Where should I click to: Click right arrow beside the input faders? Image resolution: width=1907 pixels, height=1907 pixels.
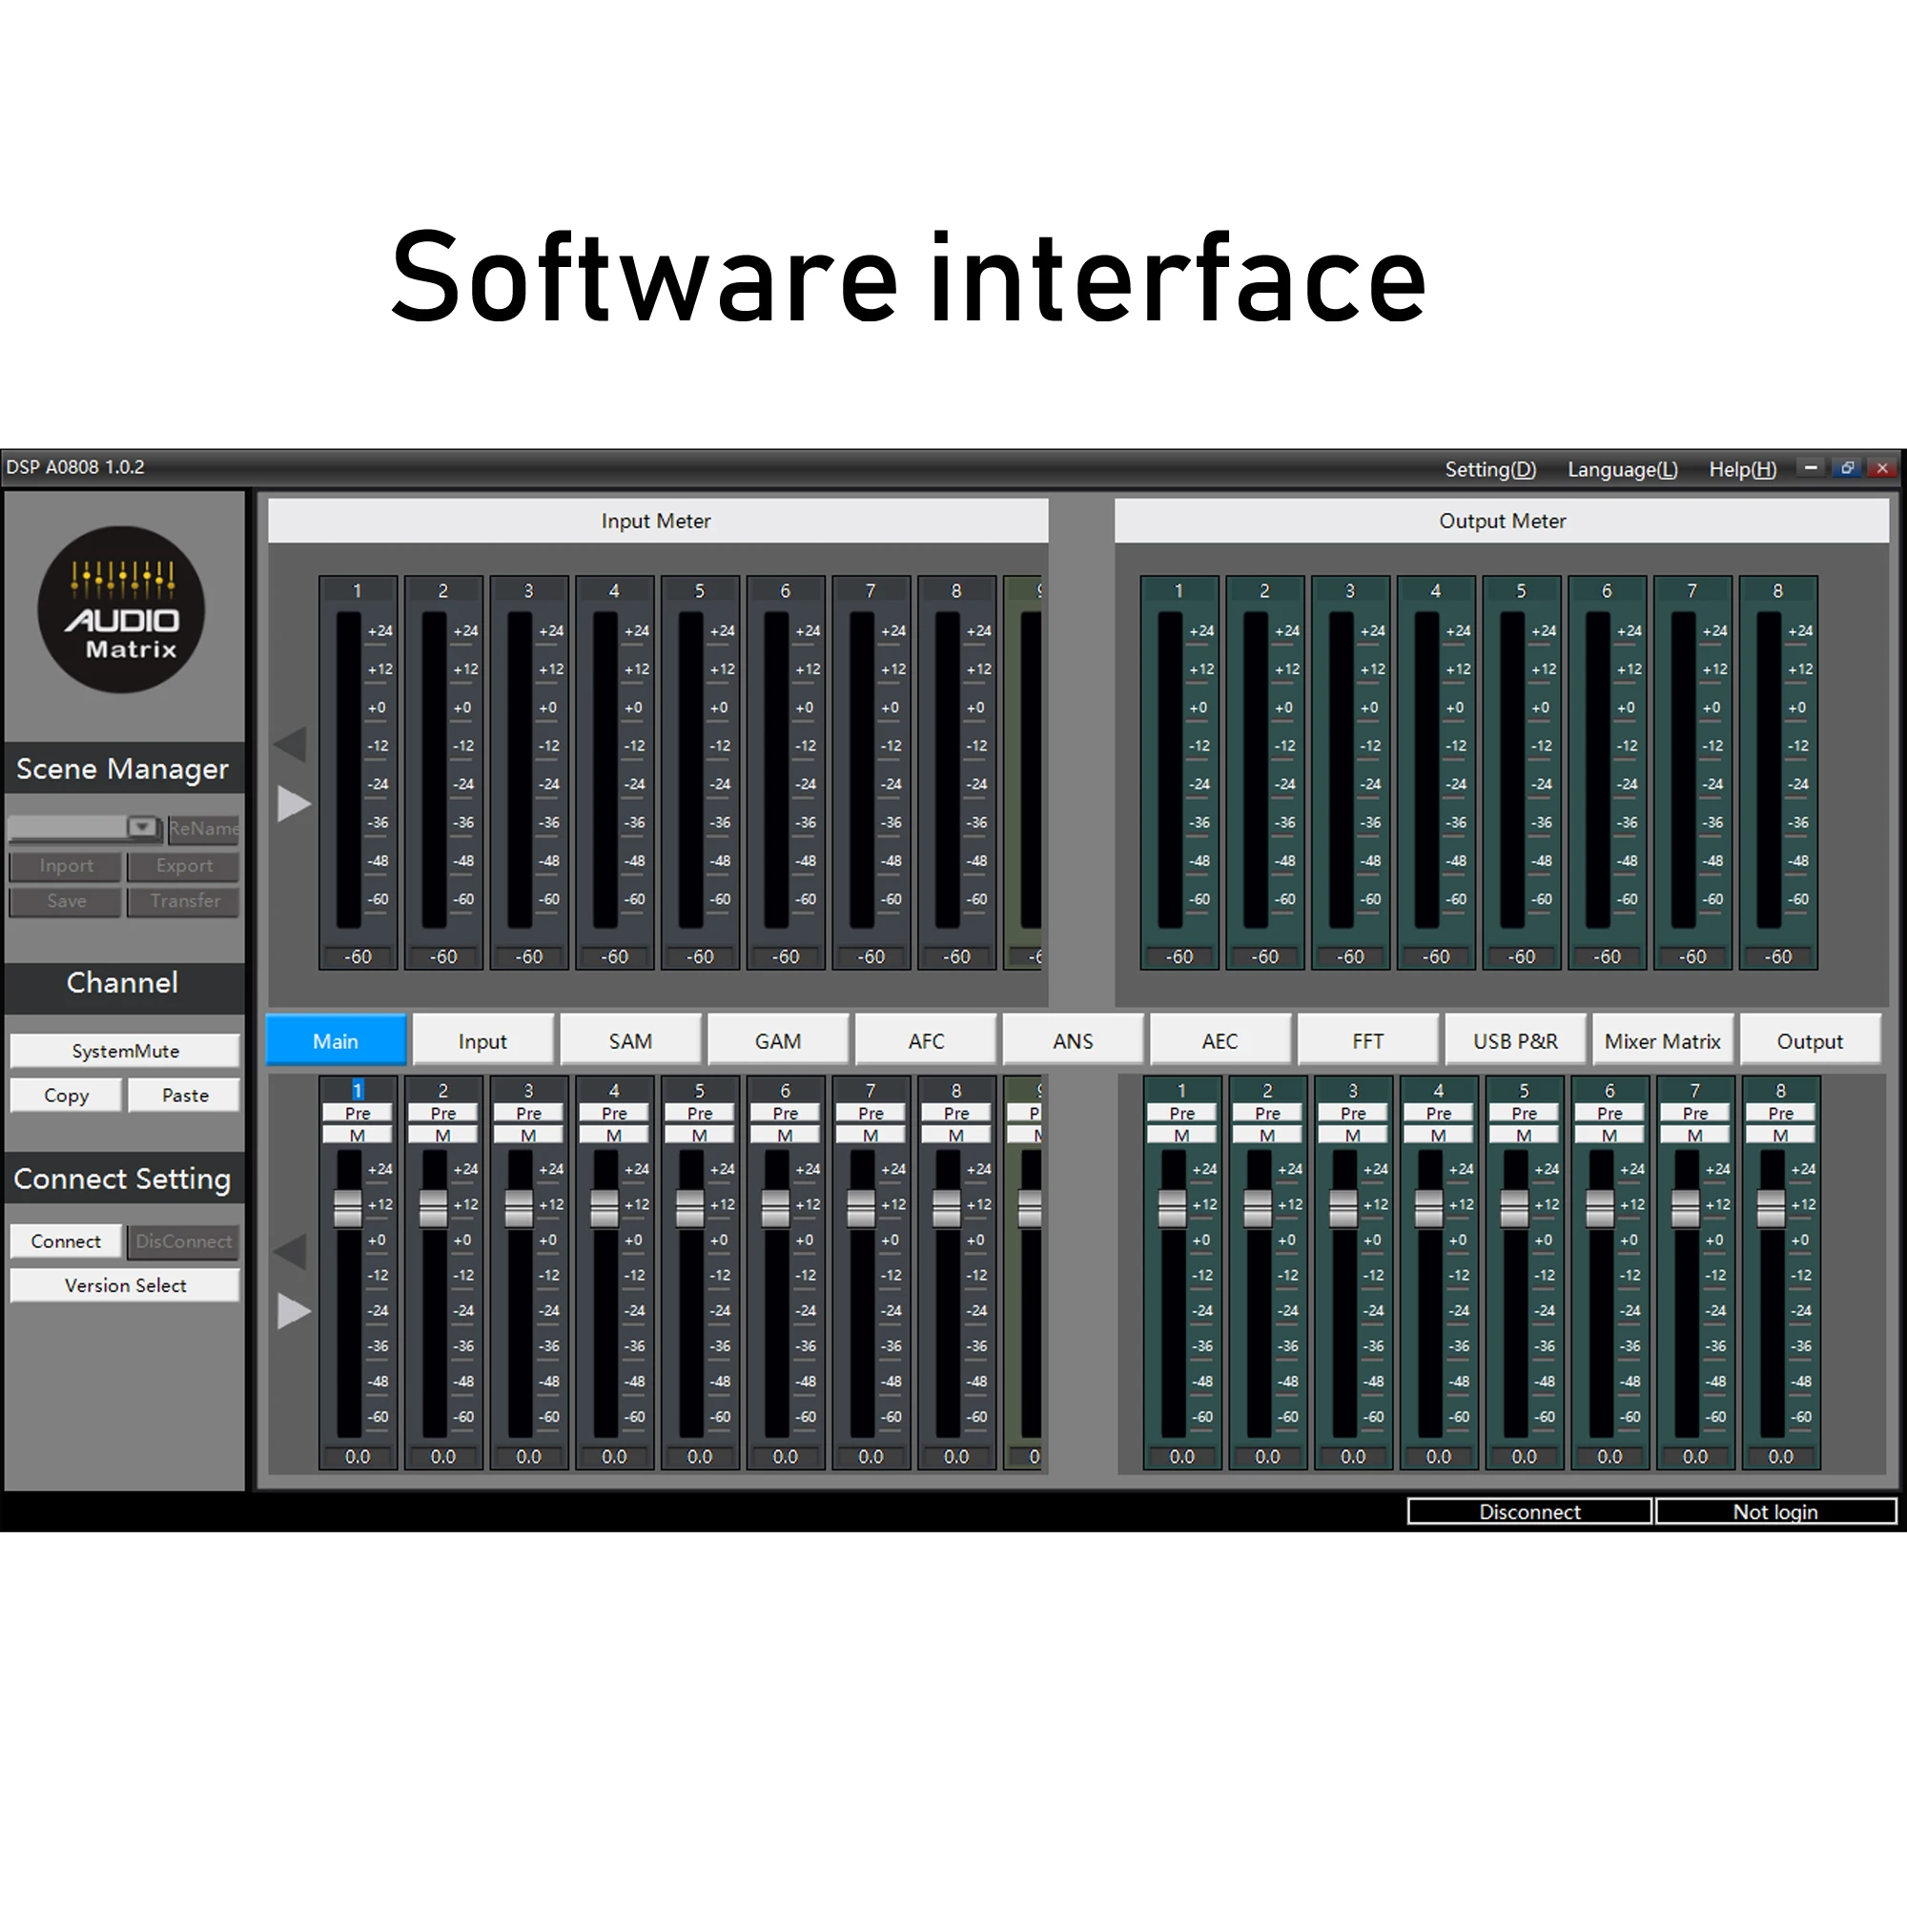(293, 1311)
